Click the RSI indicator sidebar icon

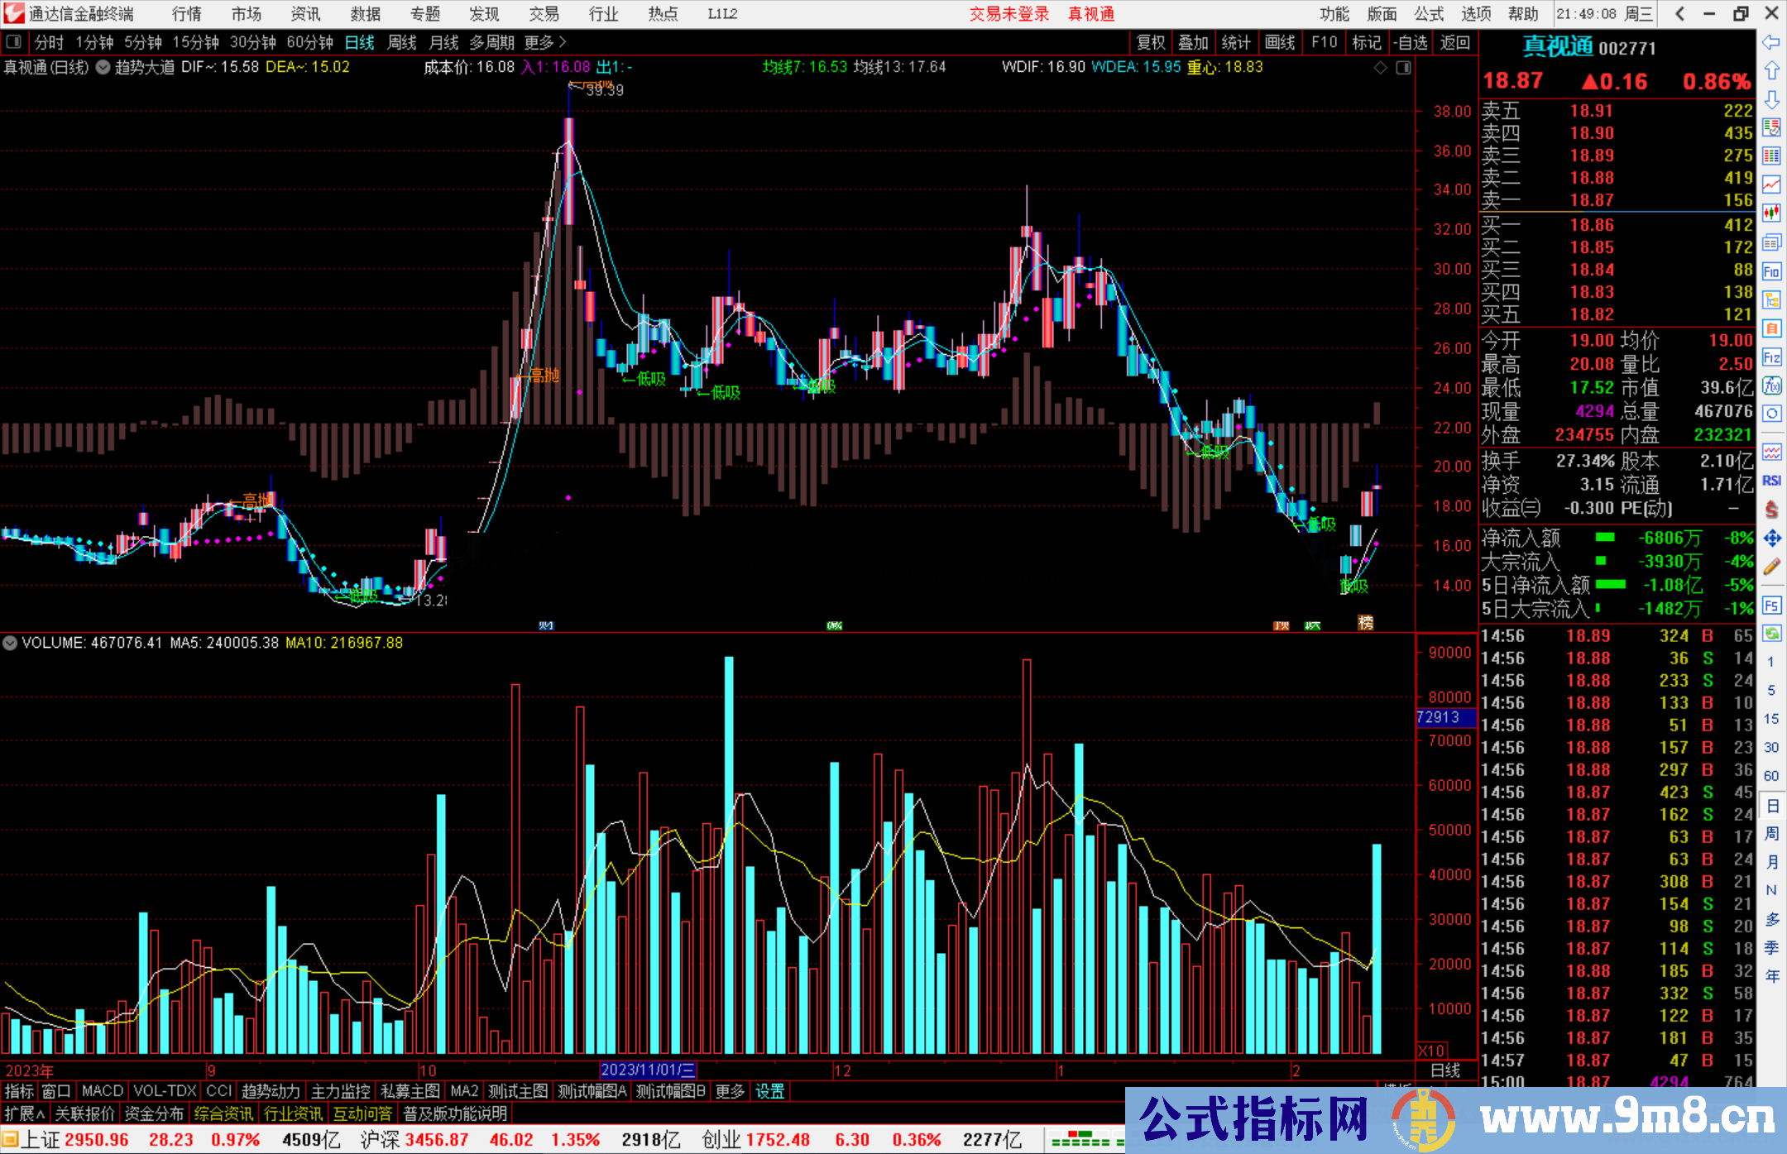pos(1771,481)
